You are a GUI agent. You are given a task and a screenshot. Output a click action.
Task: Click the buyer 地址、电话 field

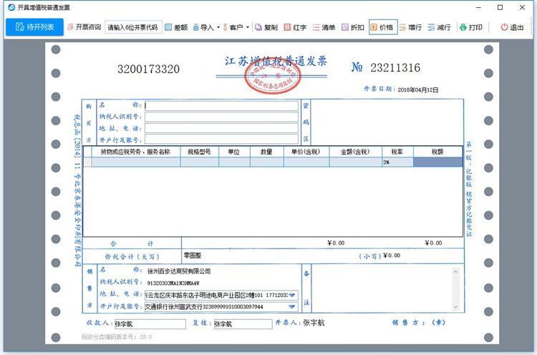click(221, 128)
